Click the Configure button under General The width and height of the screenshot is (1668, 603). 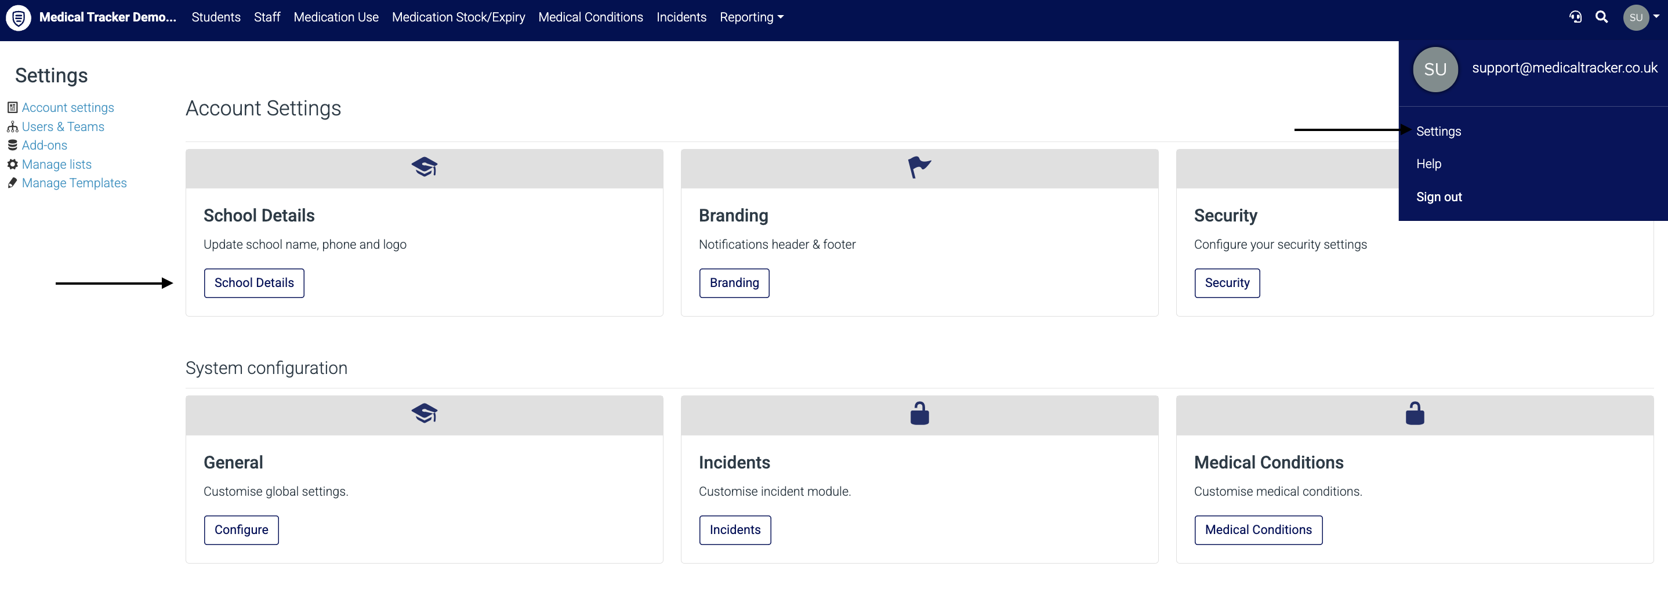click(241, 530)
